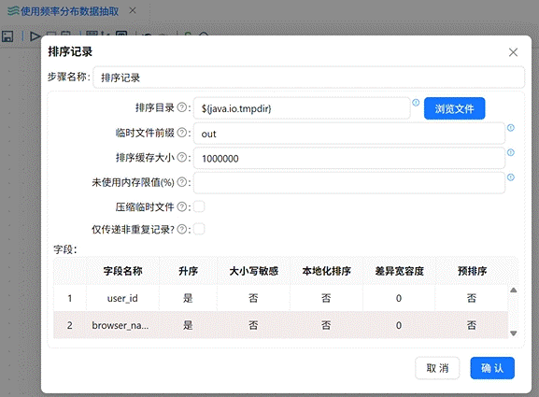This screenshot has height=397, width=539.
Task: Click 取消 button
Action: point(437,368)
